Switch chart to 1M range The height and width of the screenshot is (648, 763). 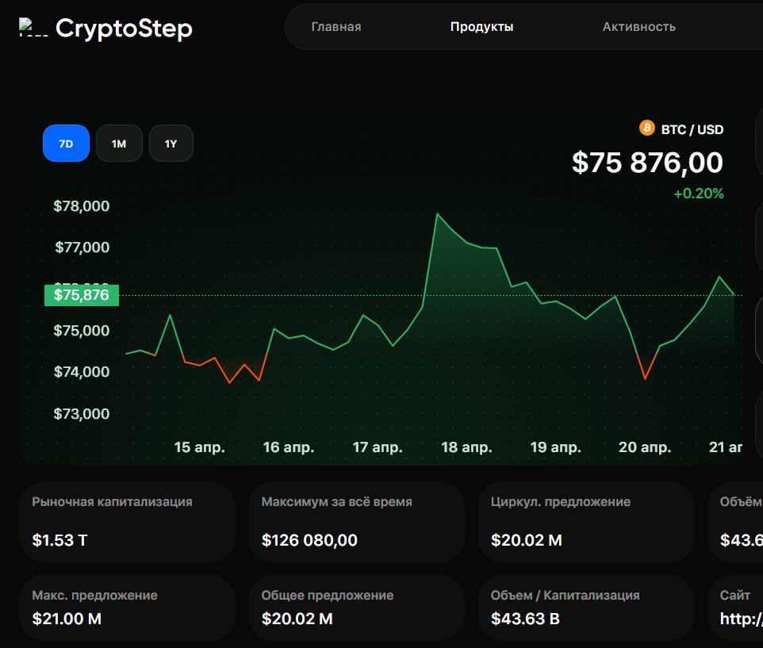119,144
